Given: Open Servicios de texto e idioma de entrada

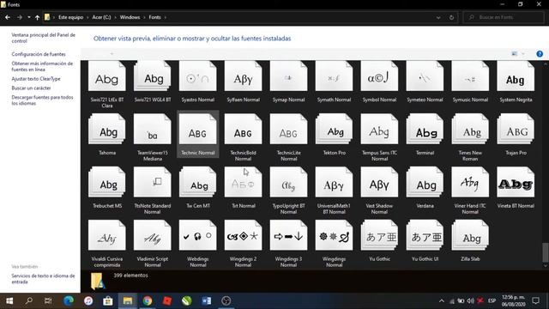Looking at the screenshot, I should pos(43,278).
